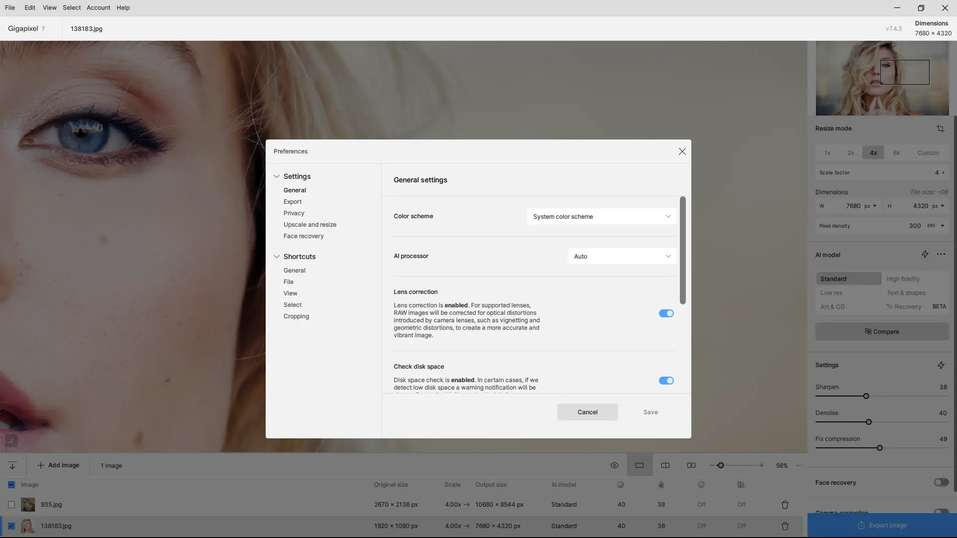This screenshot has height=538, width=957.
Task: Delete 935.jpg with its trash icon
Action: pos(785,505)
